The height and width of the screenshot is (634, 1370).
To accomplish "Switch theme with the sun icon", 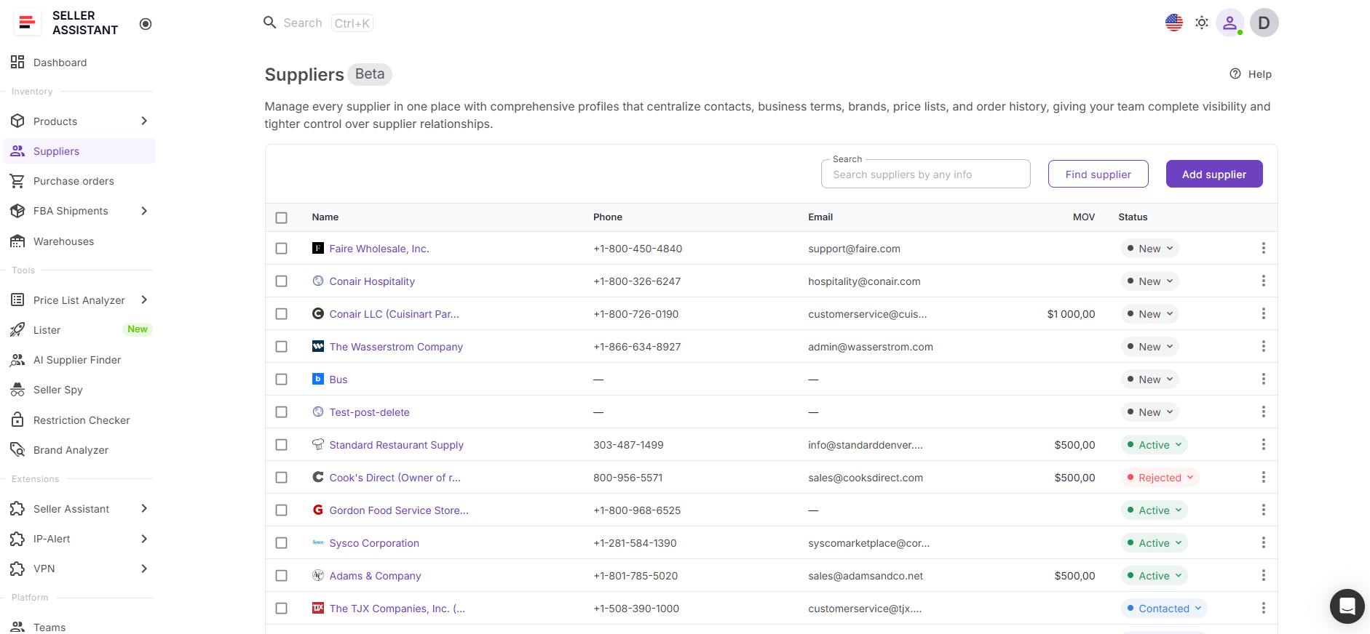I will coord(1202,23).
